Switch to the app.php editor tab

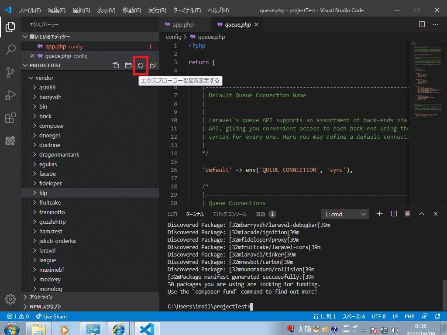point(185,24)
